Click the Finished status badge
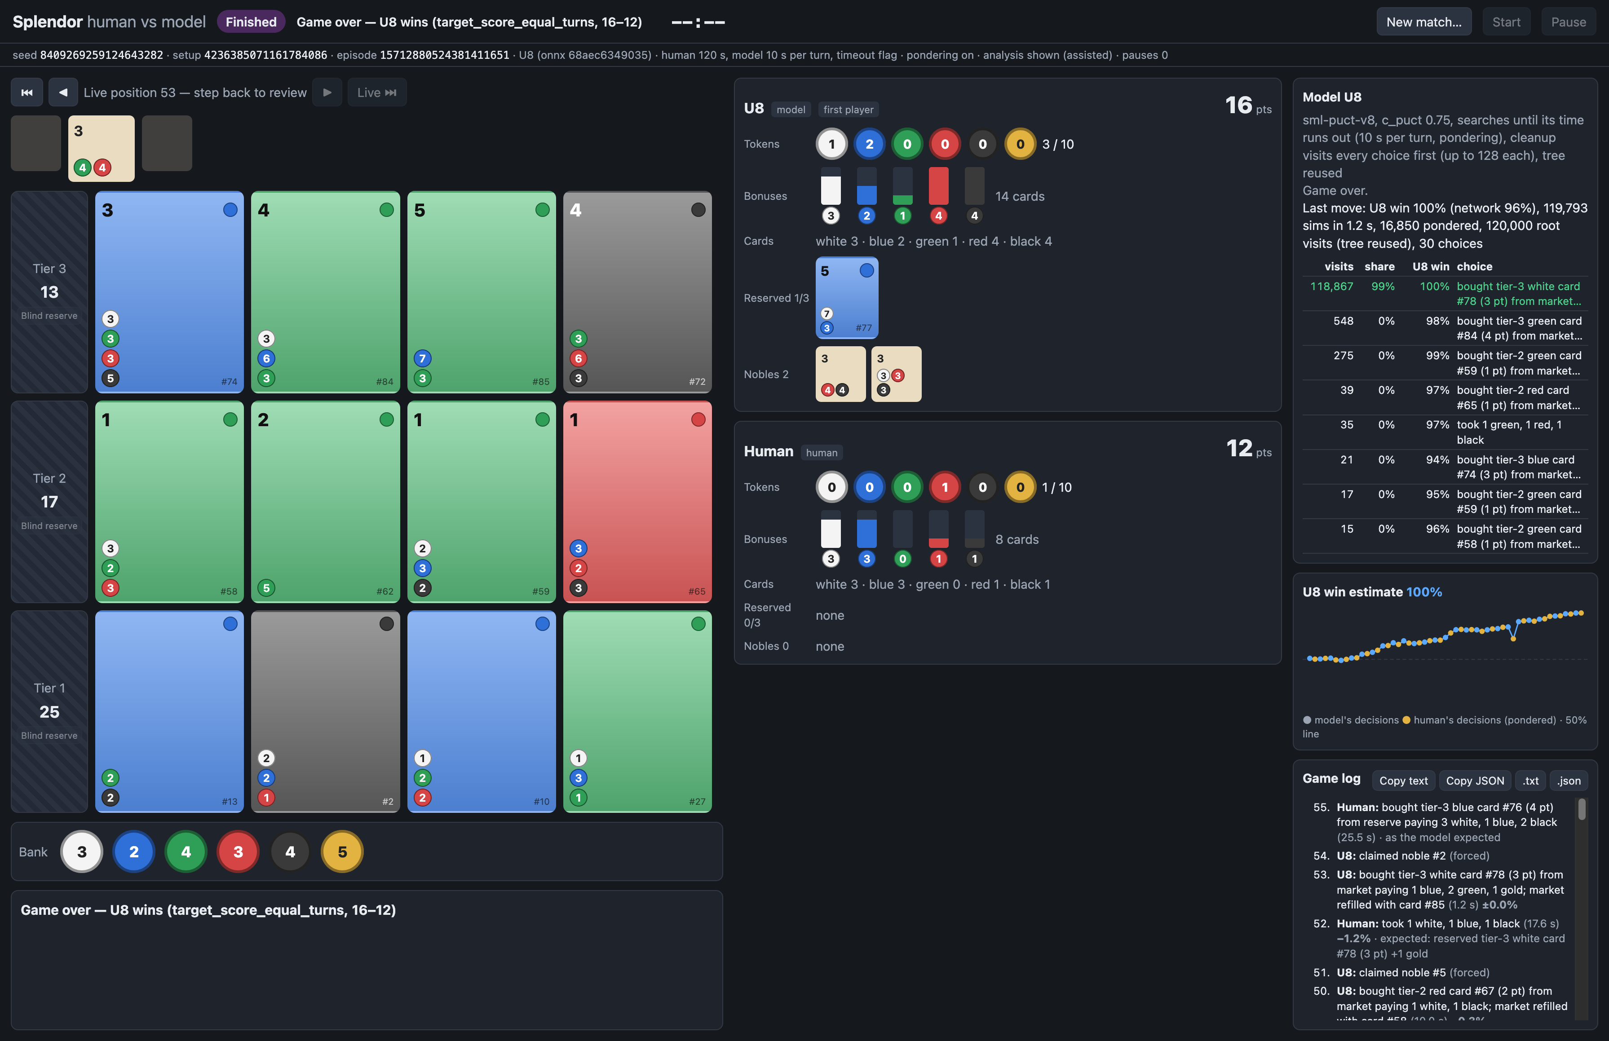This screenshot has height=1041, width=1609. [x=251, y=22]
